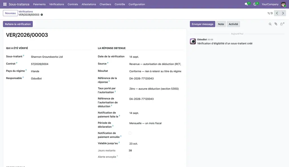This screenshot has height=167, width=289.
Task: Show help tooltip for Source field
Action: tap(108, 63)
